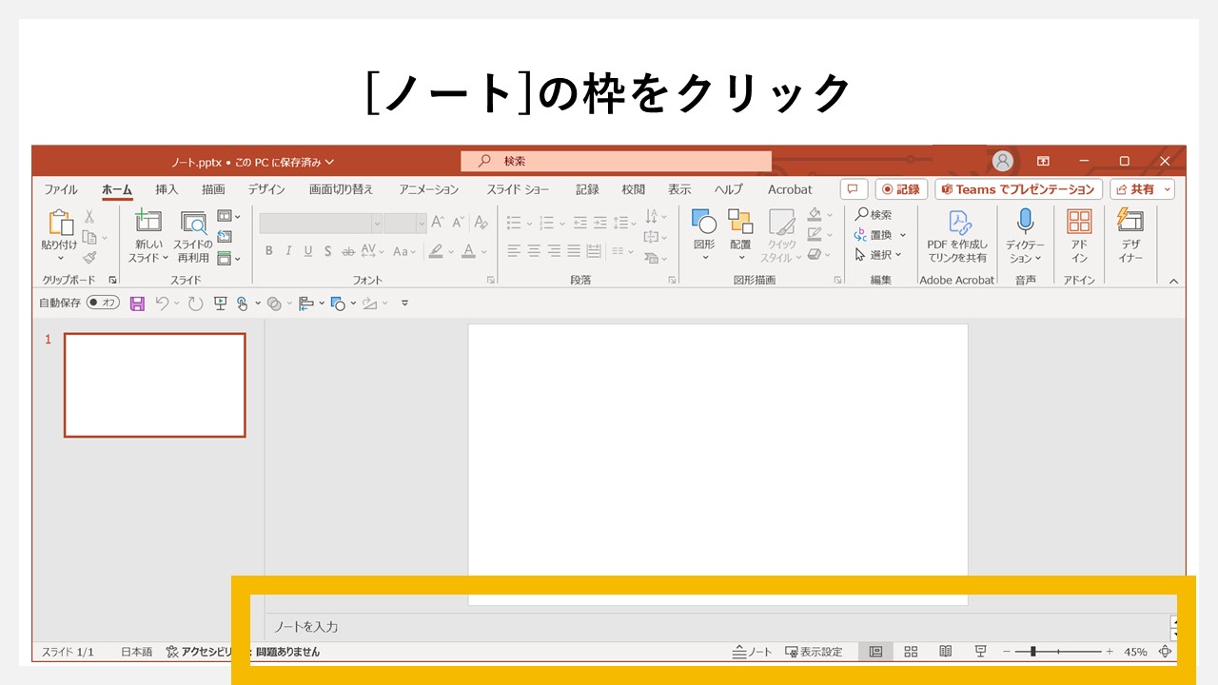Switch to the 挿入 ribbon tab

point(167,189)
